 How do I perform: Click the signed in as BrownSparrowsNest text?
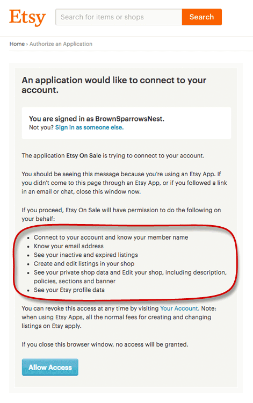pos(97,119)
